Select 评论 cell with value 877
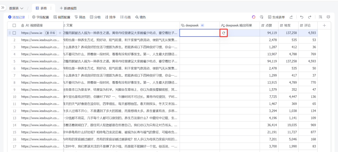This screenshot has height=152, width=338. click(x=308, y=132)
